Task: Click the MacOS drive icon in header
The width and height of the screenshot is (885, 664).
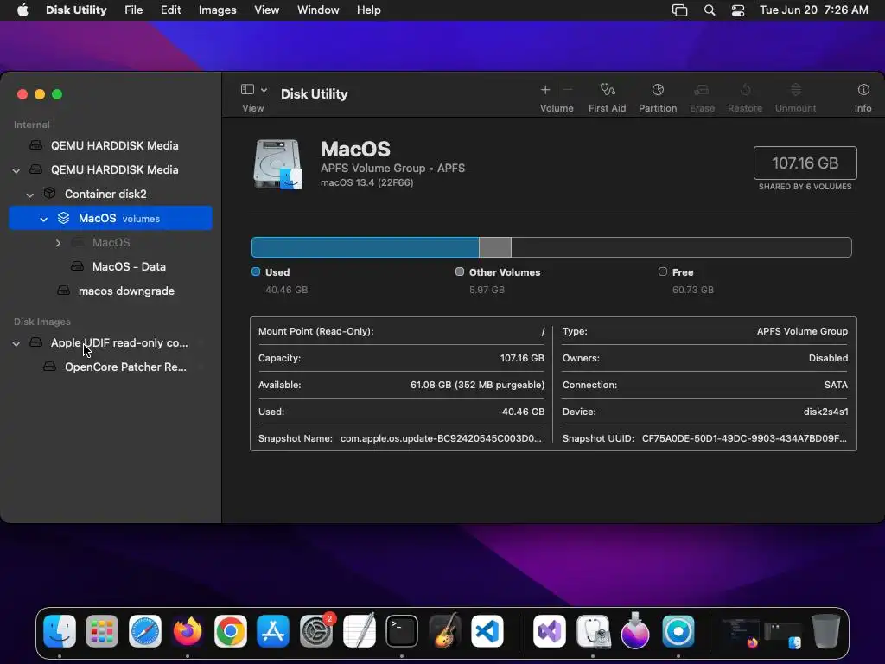Action: [277, 164]
